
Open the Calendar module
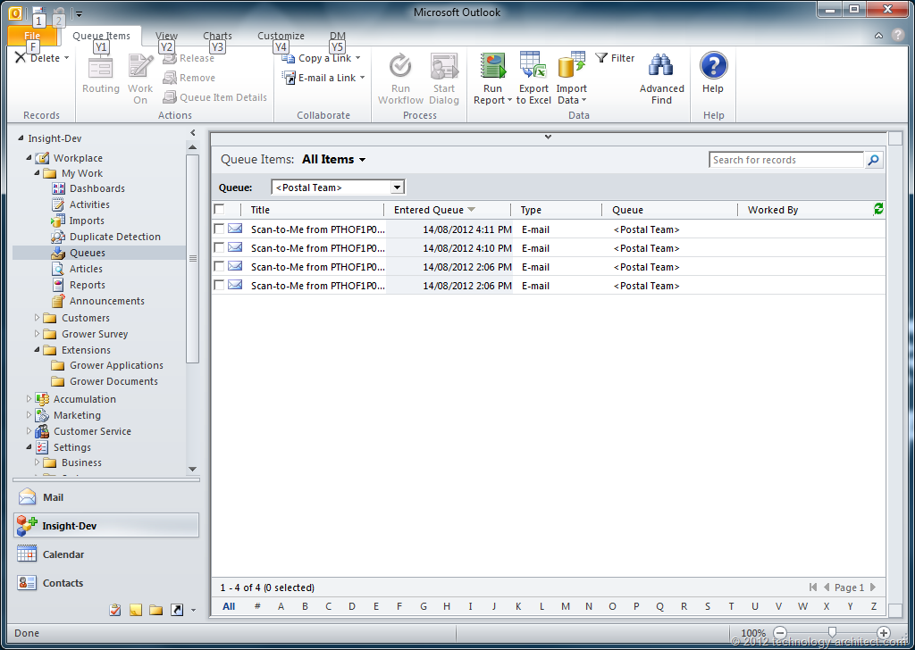[x=105, y=554]
